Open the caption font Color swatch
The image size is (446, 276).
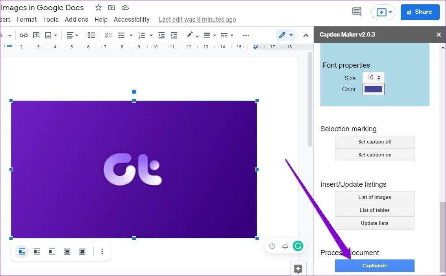pyautogui.click(x=373, y=89)
